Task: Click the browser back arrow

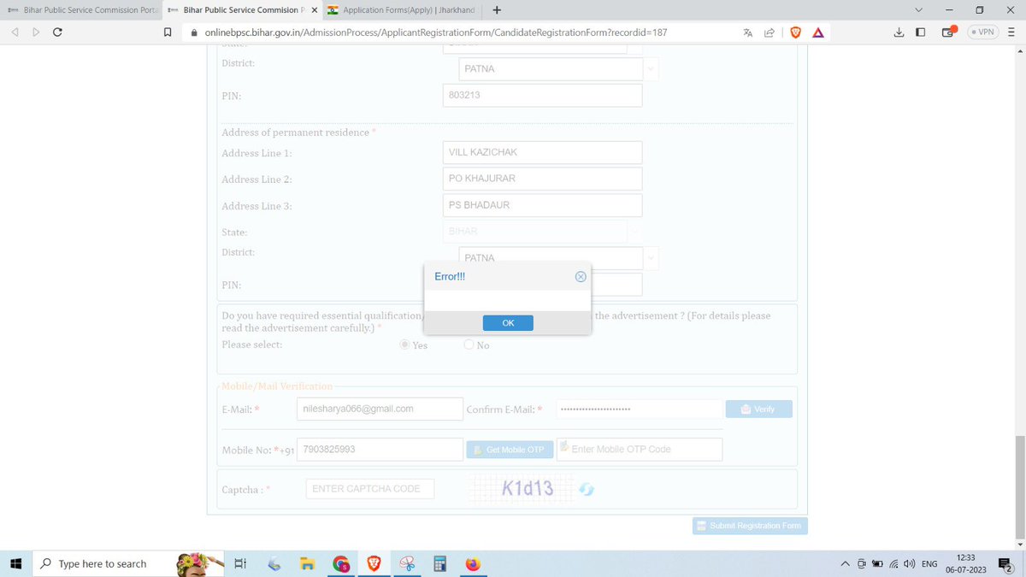Action: [x=15, y=32]
